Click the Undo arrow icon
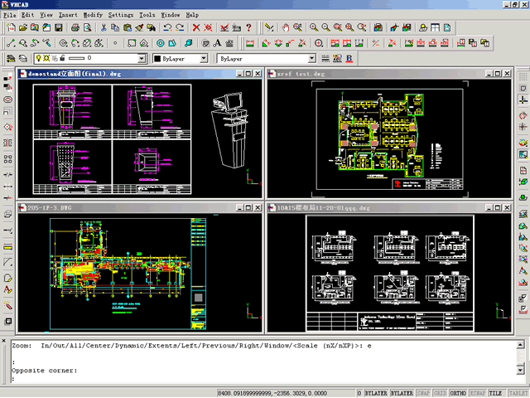Screen dimensions: 530x398 pyautogui.click(x=167, y=27)
